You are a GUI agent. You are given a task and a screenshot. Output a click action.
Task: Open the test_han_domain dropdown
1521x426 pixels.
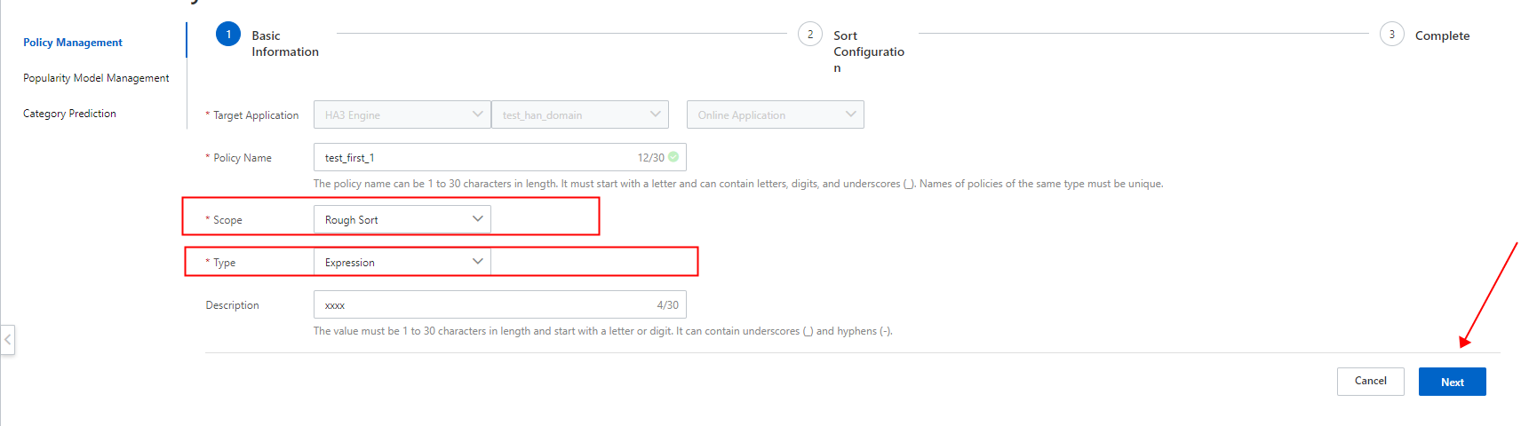pyautogui.click(x=579, y=114)
